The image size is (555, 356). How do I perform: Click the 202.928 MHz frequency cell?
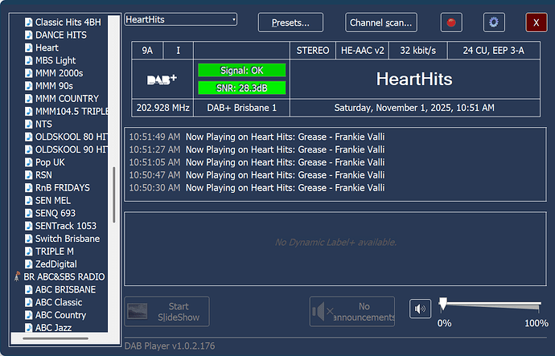click(x=162, y=108)
